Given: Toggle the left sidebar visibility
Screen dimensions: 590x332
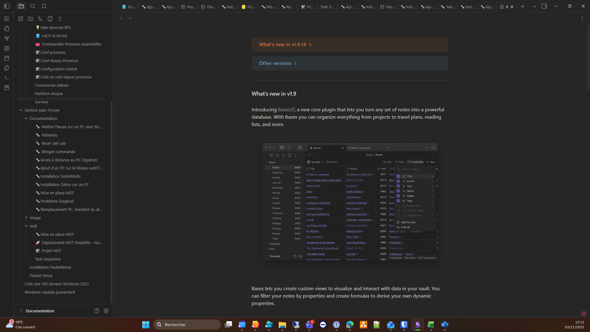Looking at the screenshot, I should (x=7, y=6).
